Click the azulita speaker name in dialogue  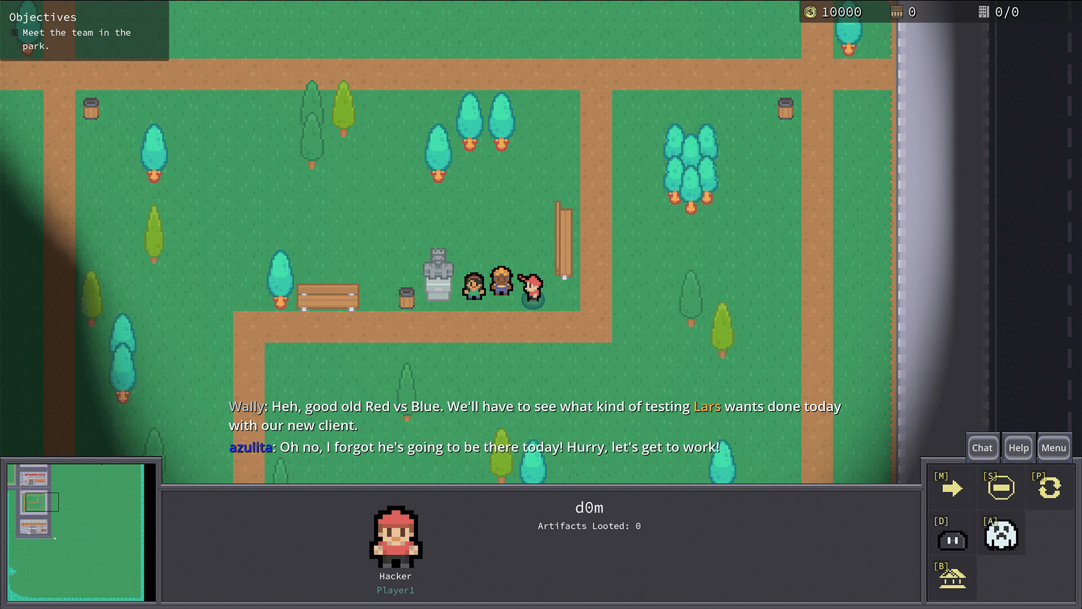[250, 447]
